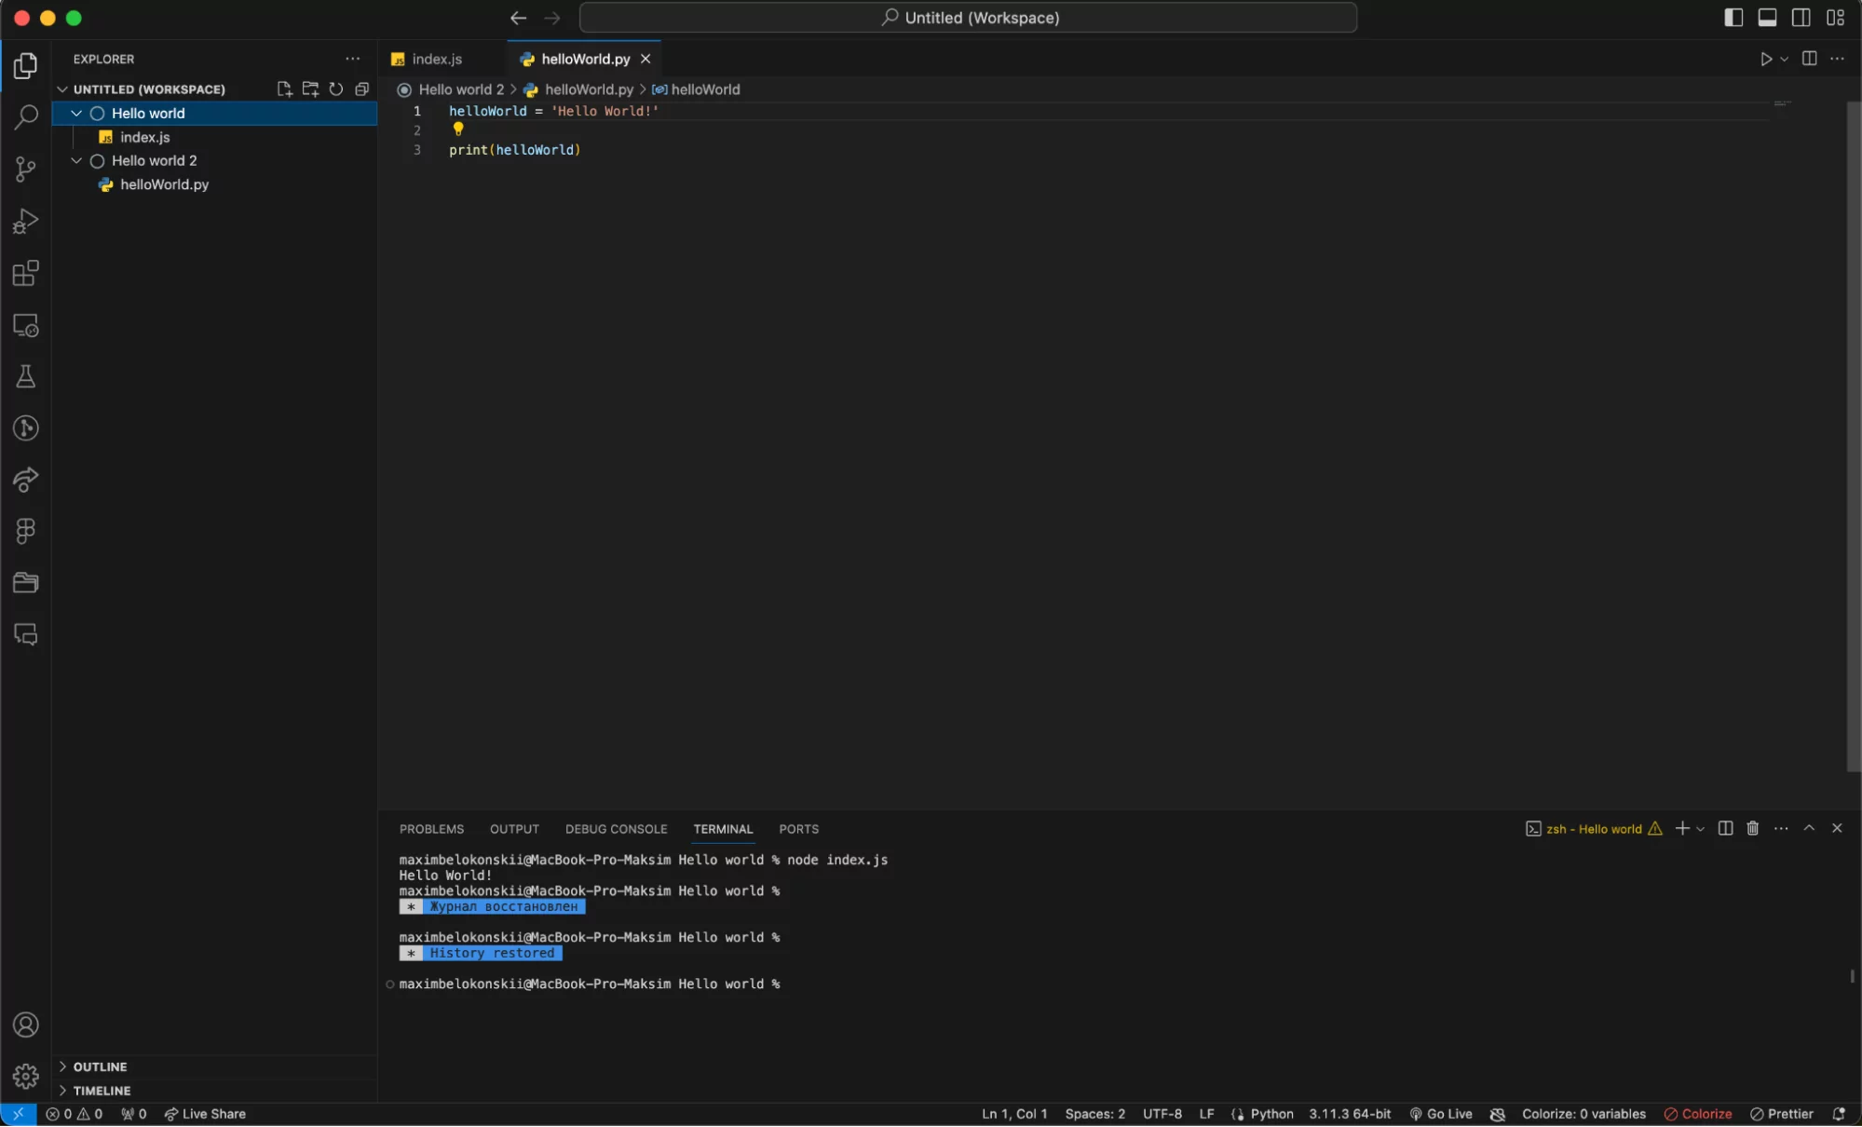Click Go Live in the status bar

1441,1114
